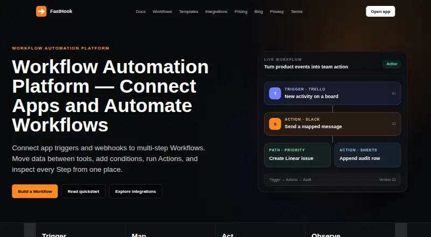The image size is (431, 237).
Task: Click the 'New activity on a board' text
Action: (311, 96)
